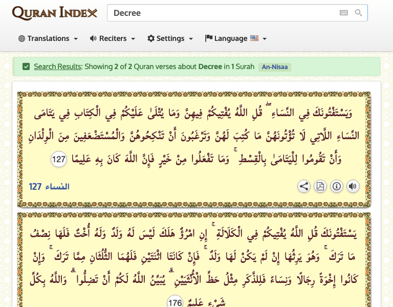Click the Arabic text of verse 127
This screenshot has width=393, height=307.
click(193, 136)
